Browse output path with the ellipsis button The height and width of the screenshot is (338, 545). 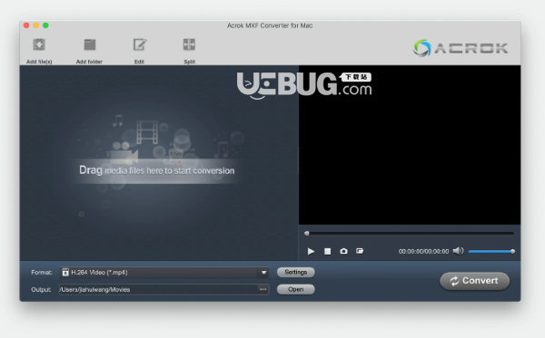tap(263, 289)
